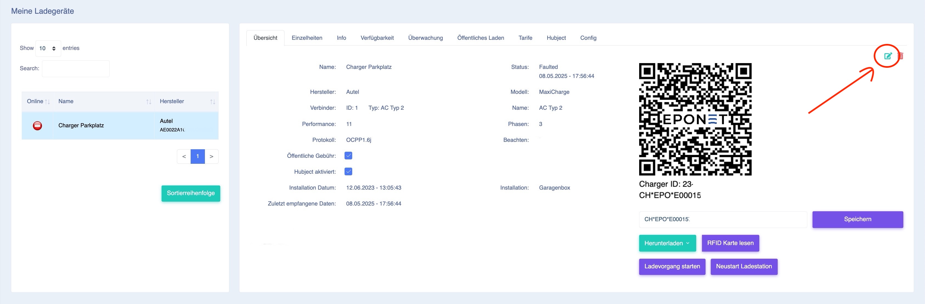Click the red offline status icon
Screen dimensions: 925x304
[x=37, y=125]
